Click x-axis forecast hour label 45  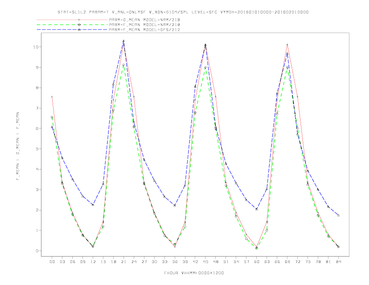click(205, 262)
